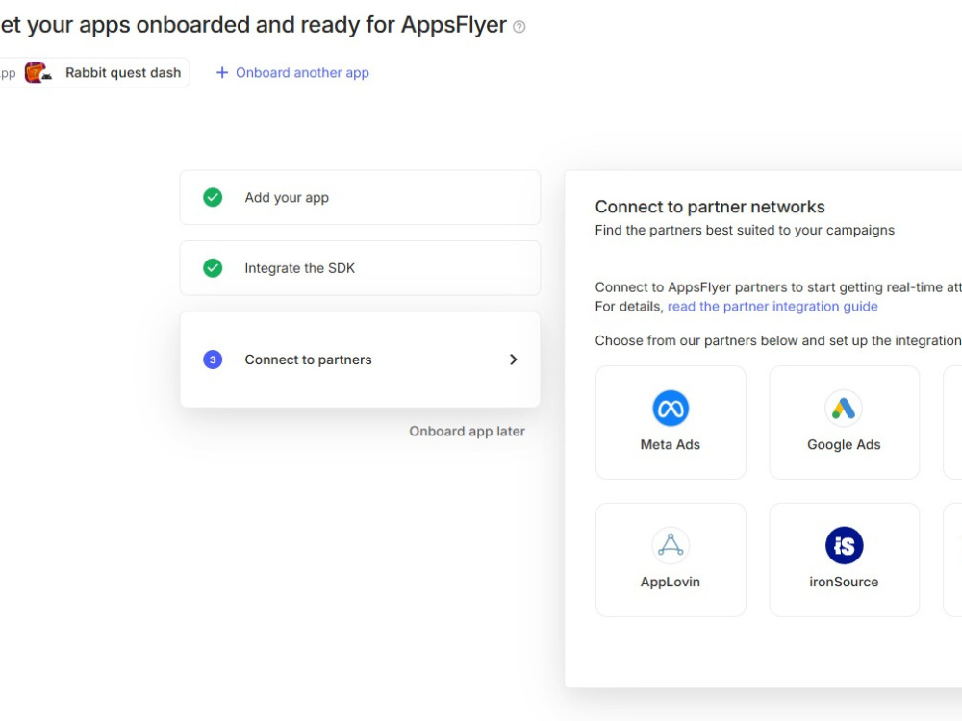Click the green checkmark on Integrate the SDK
962x721 pixels.
coord(213,268)
